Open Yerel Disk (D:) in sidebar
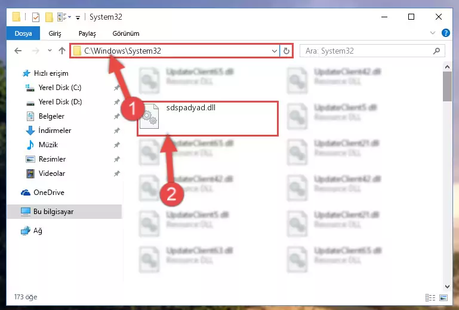The image size is (459, 310). (60, 102)
